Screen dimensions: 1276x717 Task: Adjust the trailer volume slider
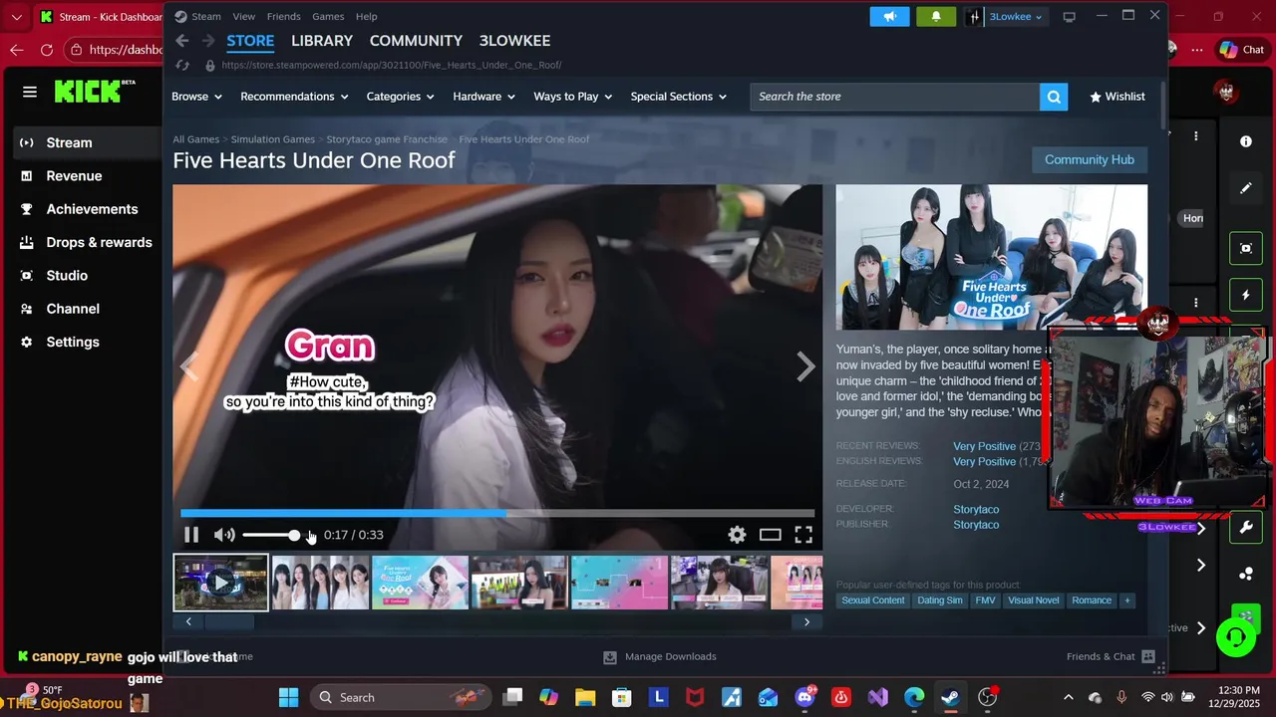click(x=271, y=535)
